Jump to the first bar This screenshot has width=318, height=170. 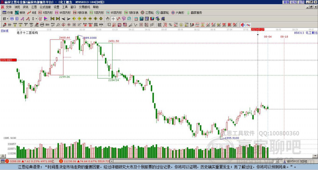(x=52, y=19)
